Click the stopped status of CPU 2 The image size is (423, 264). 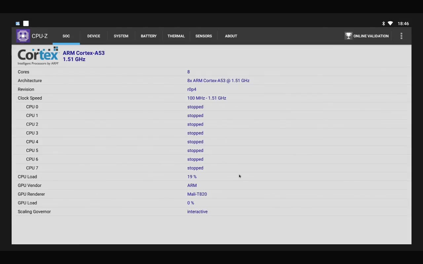point(195,124)
